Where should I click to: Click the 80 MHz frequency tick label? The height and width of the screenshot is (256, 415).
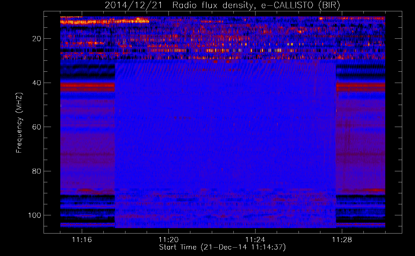[37, 171]
